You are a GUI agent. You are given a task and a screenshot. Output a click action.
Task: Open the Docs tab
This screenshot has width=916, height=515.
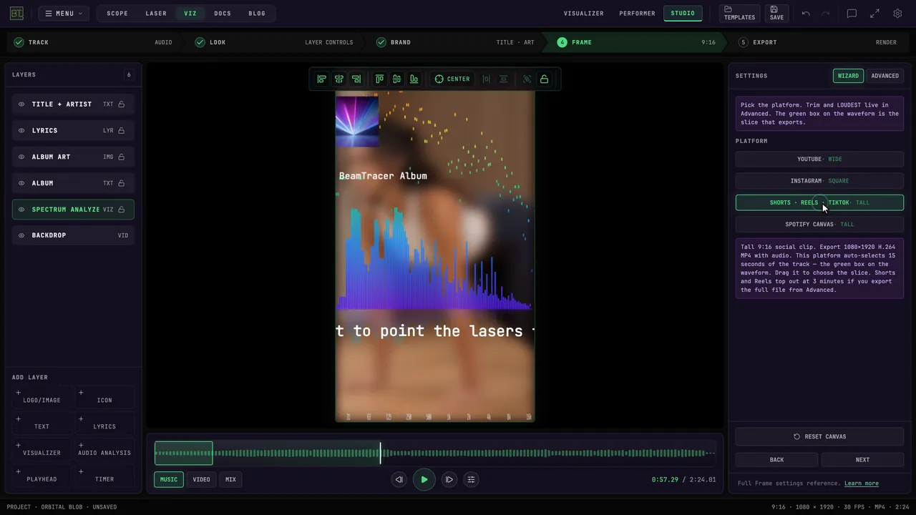[x=223, y=13]
